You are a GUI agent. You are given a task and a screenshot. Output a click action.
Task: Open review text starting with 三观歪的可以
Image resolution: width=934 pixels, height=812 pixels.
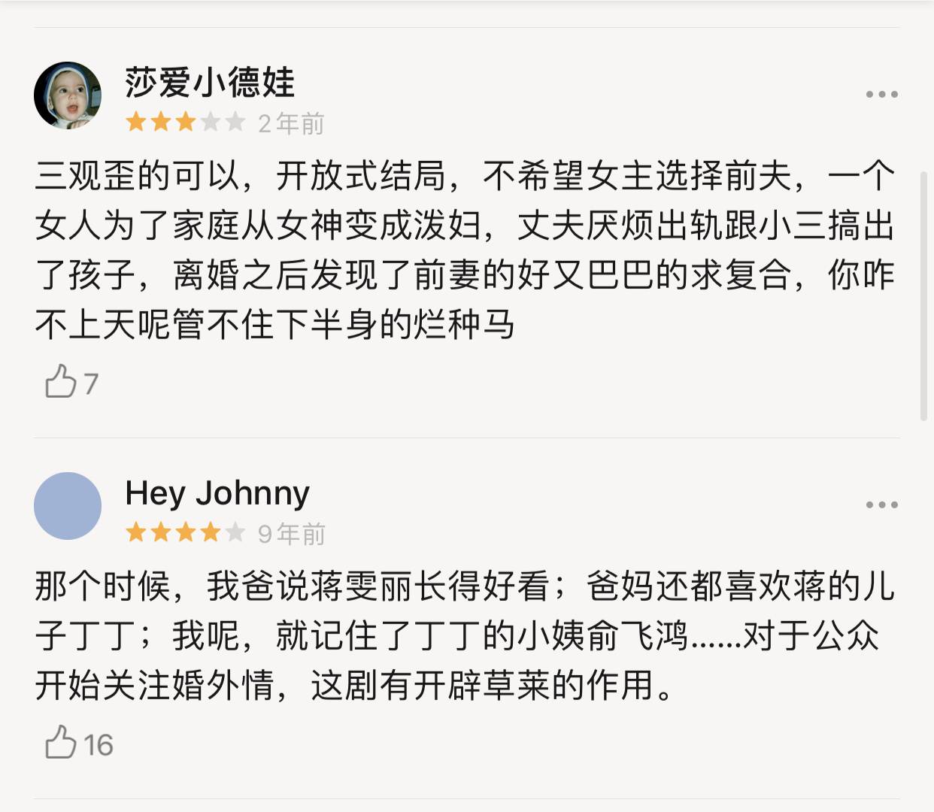coord(465,250)
